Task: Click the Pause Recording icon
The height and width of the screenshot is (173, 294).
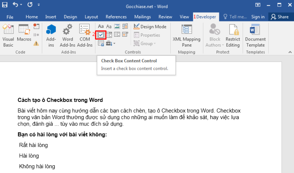Action: click(36, 35)
